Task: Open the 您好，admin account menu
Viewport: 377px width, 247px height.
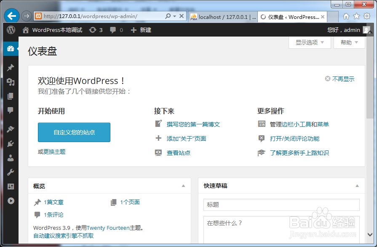Action: (348, 30)
